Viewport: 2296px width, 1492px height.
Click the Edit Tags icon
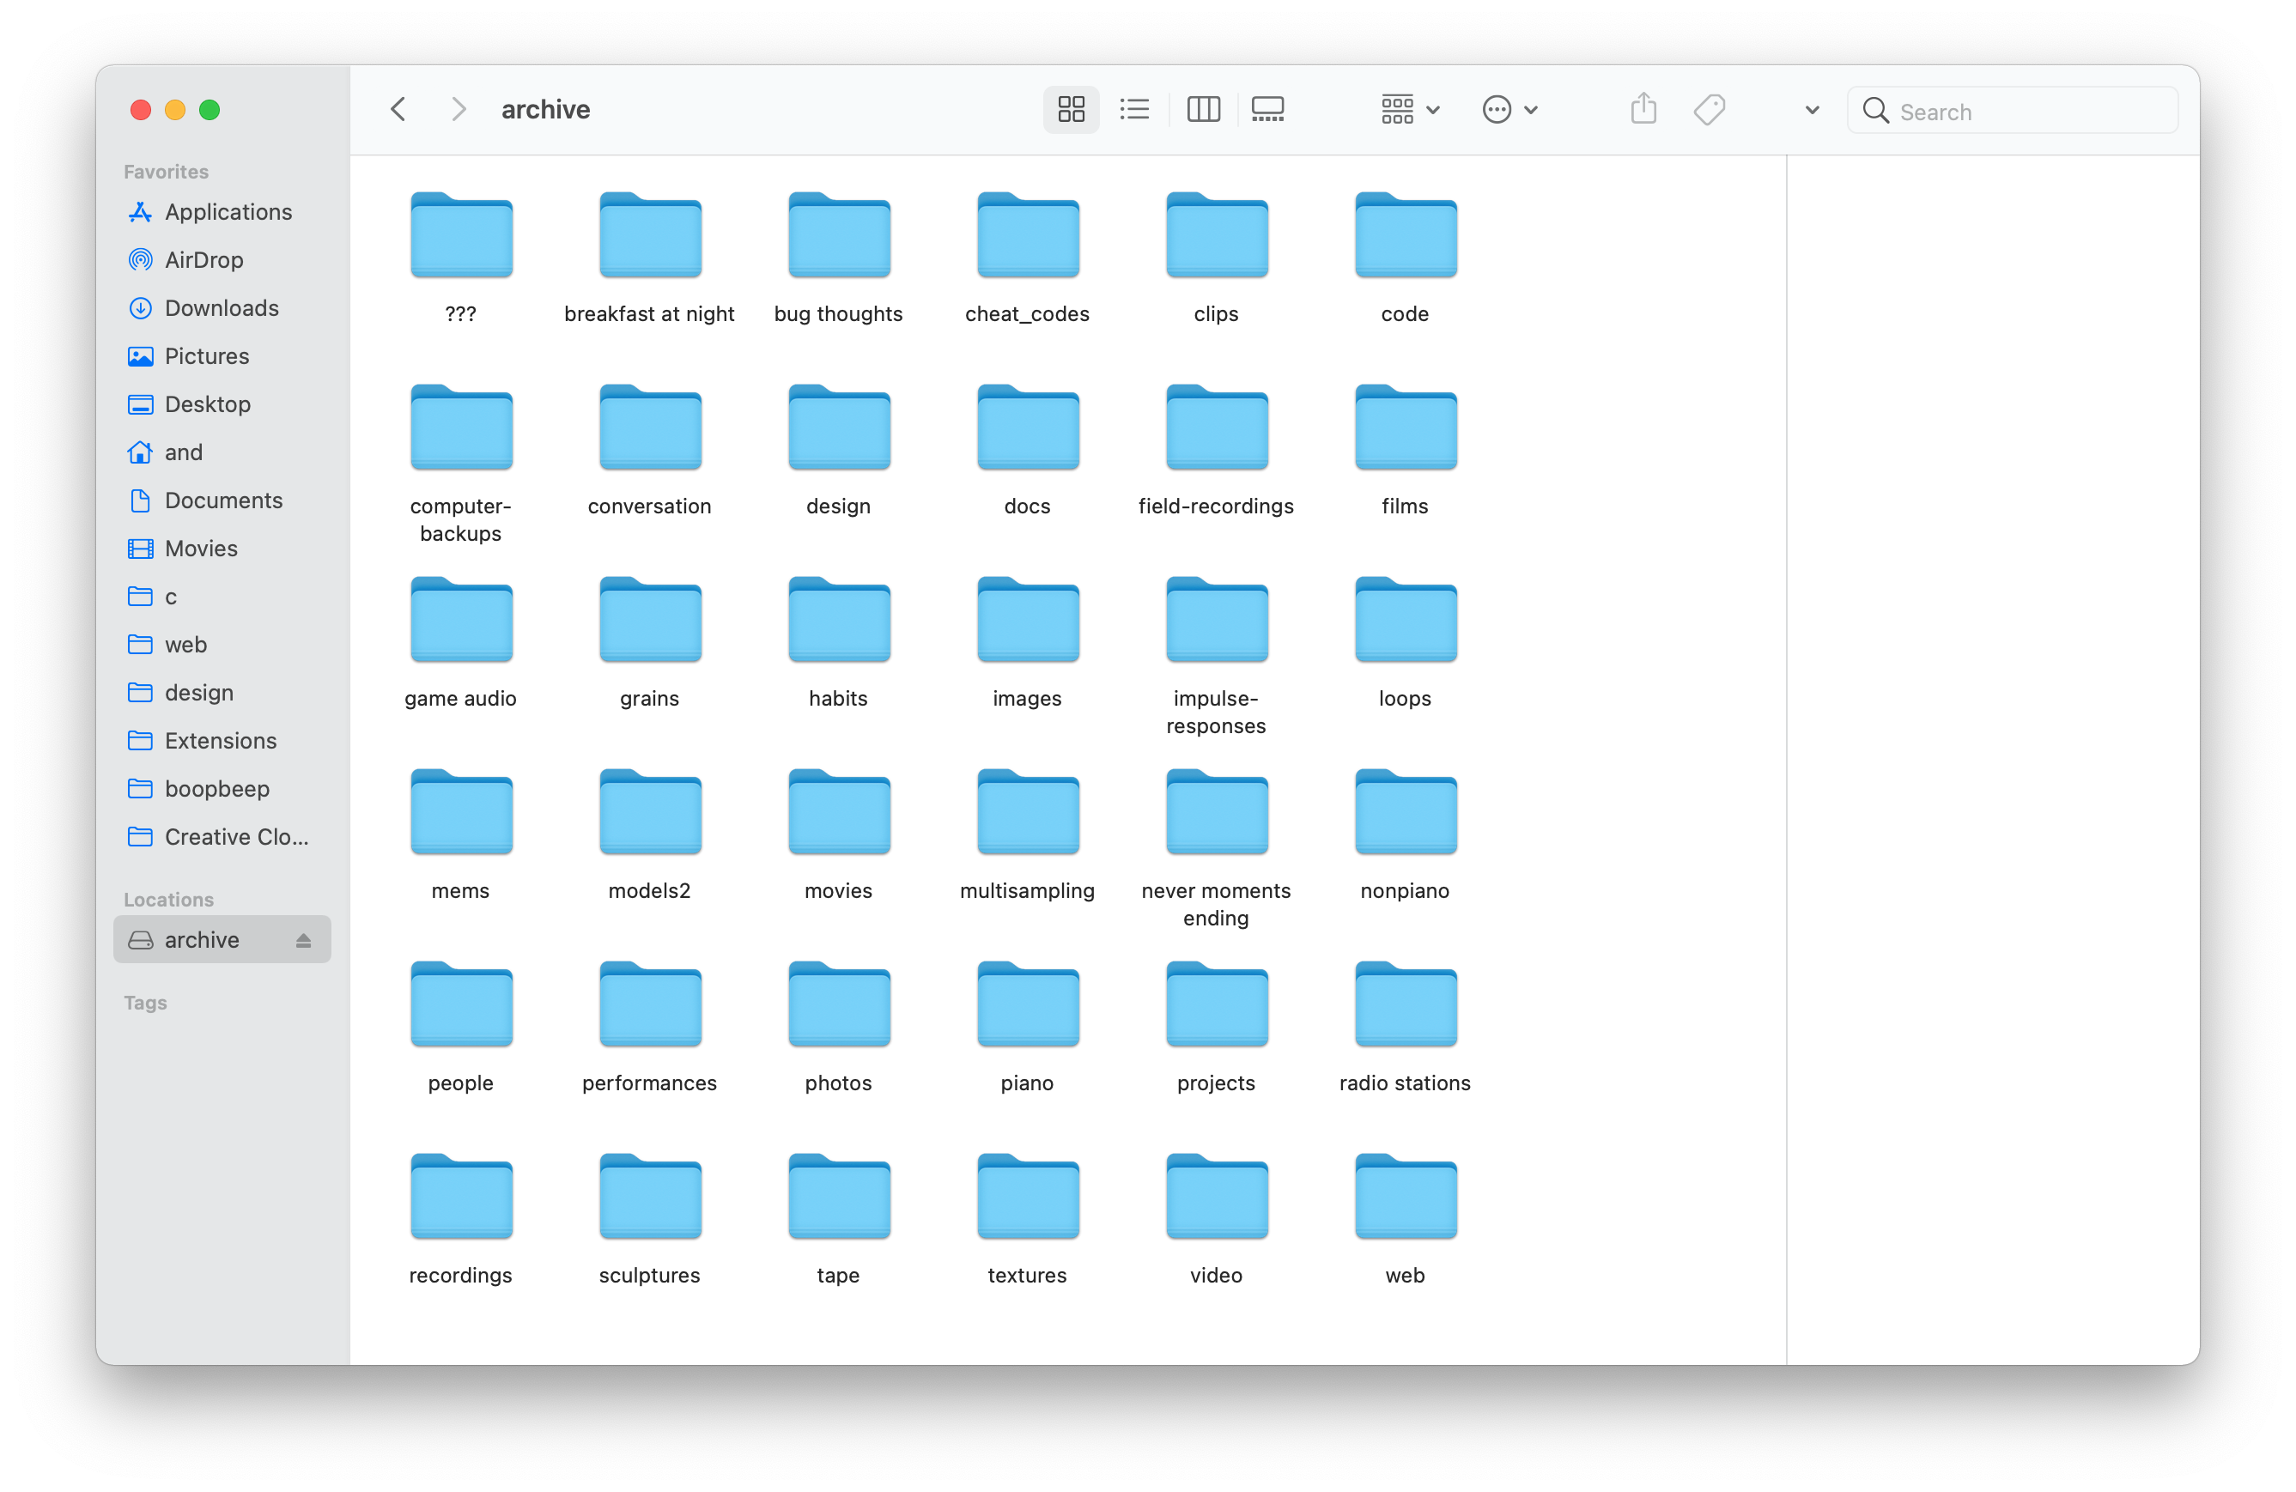1709,110
